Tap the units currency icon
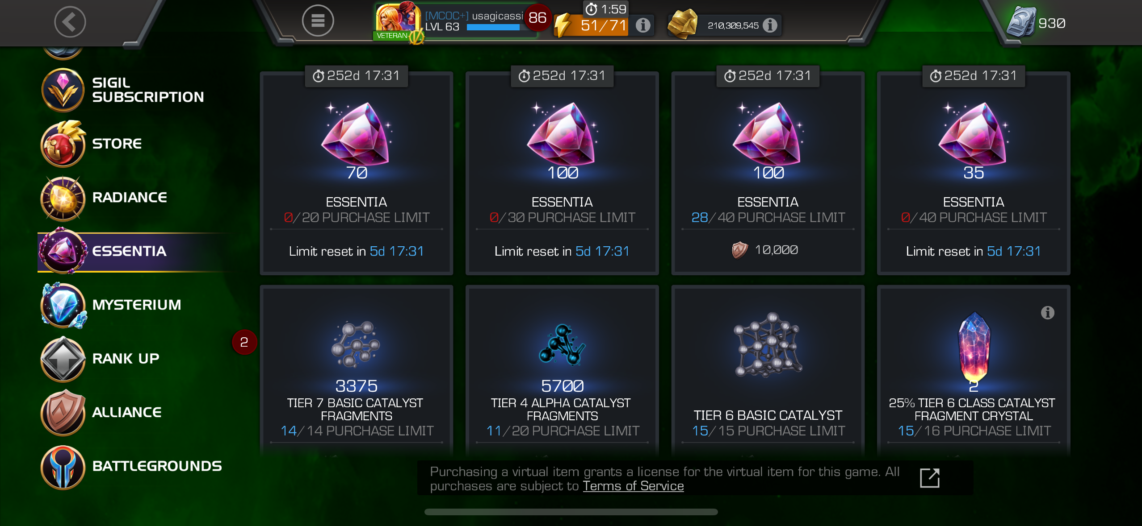1142x526 pixels. (1021, 22)
